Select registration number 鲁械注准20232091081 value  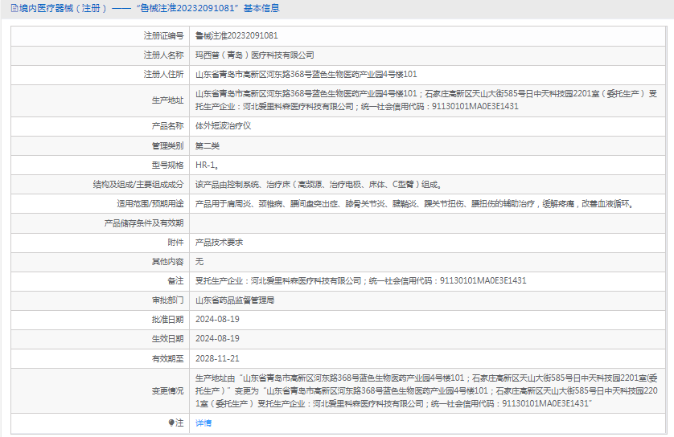click(236, 35)
